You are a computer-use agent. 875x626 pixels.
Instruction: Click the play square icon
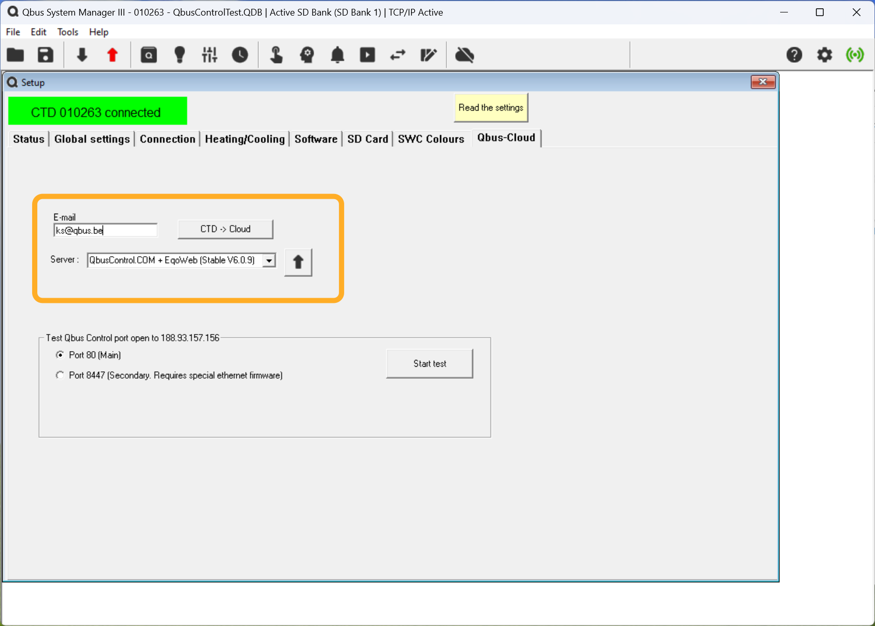pos(368,54)
